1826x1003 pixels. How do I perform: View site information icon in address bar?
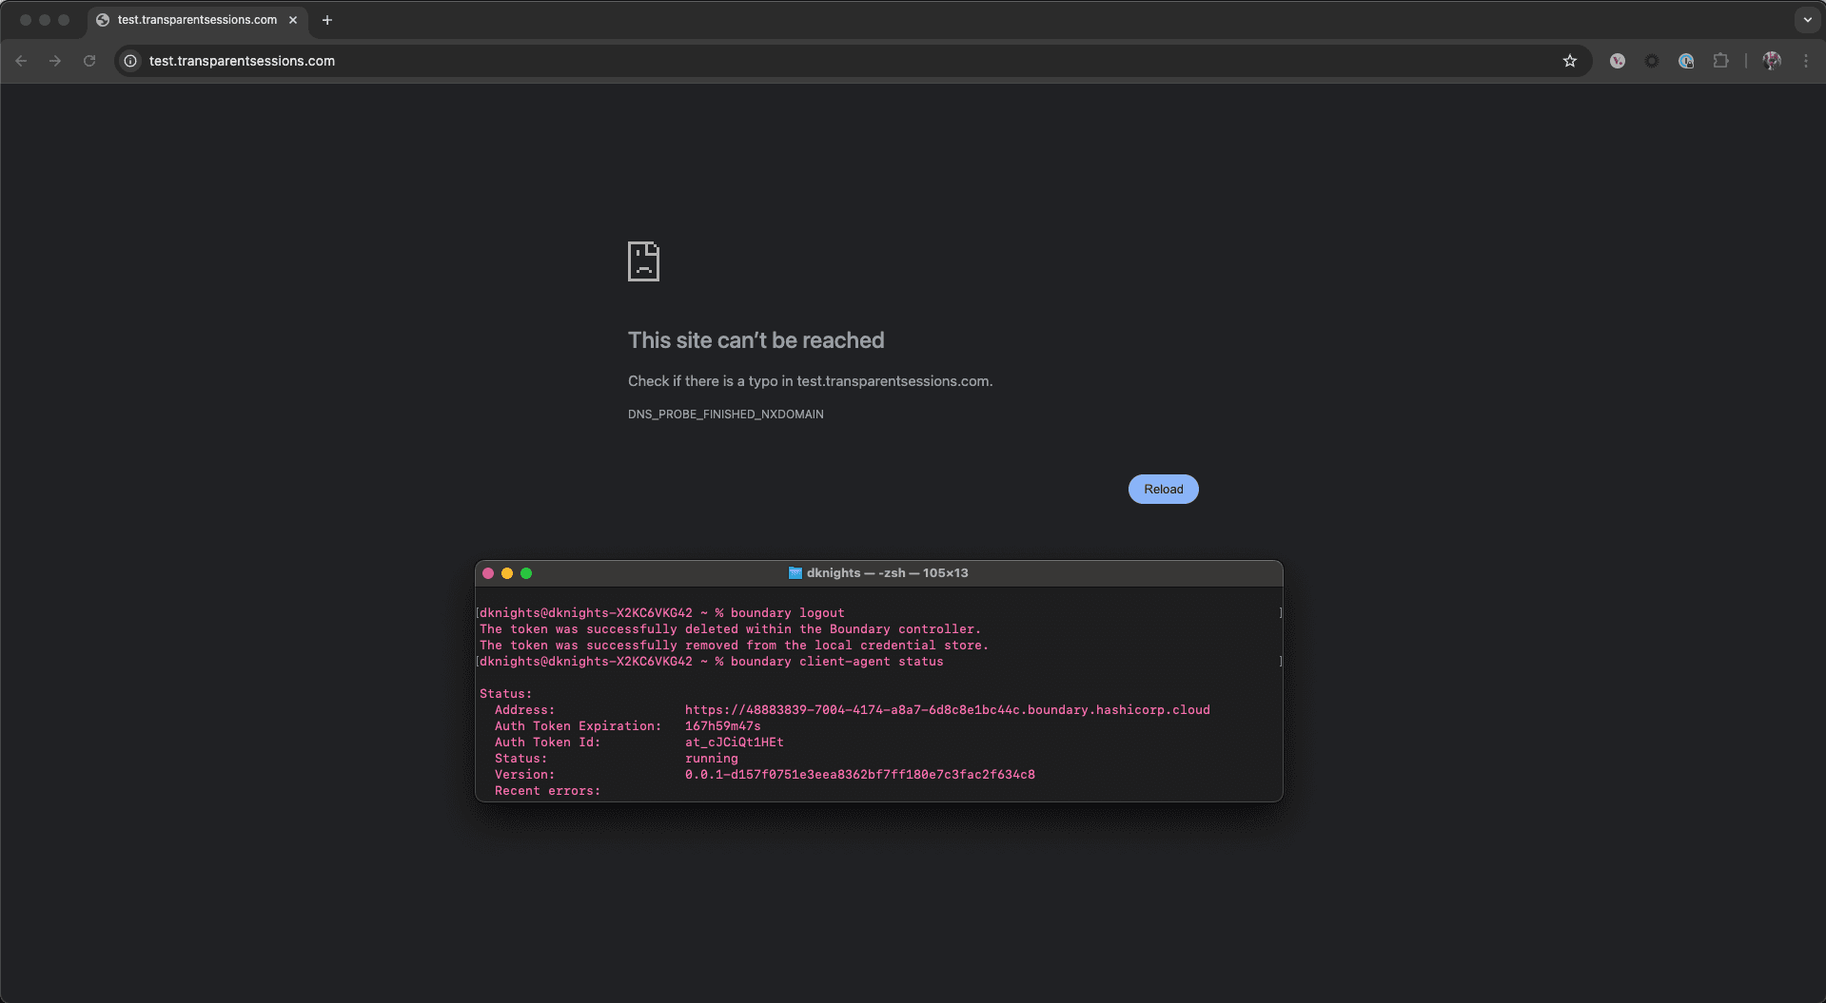[x=130, y=61]
